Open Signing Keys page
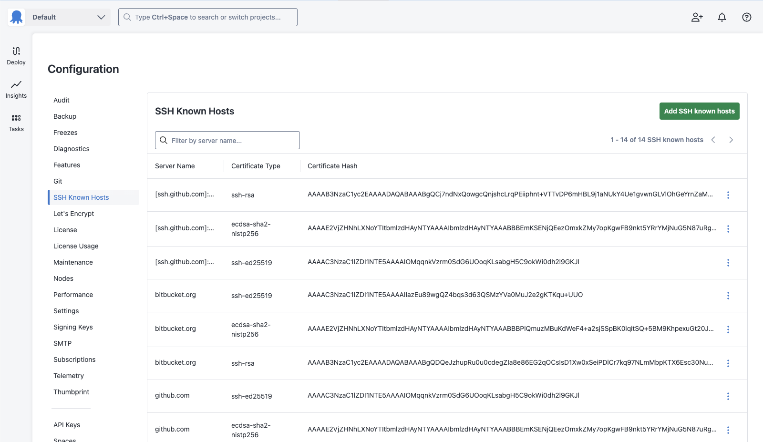The width and height of the screenshot is (763, 442). pos(73,327)
